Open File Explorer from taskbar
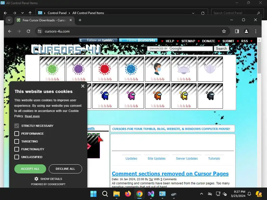Image resolution: width=267 pixels, height=200 pixels. coord(117,194)
